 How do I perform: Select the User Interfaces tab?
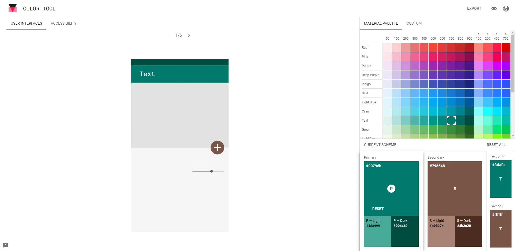point(26,24)
